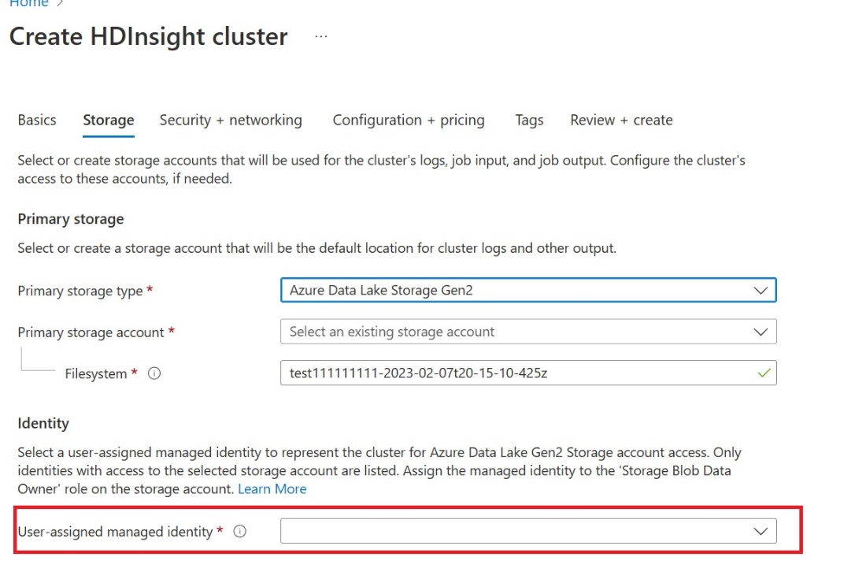Click the Create HDInsight cluster heading
The width and height of the screenshot is (866, 568).
coord(149,37)
